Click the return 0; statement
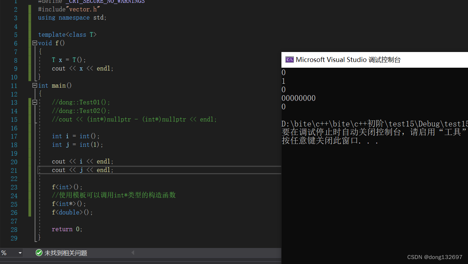 coord(67,229)
